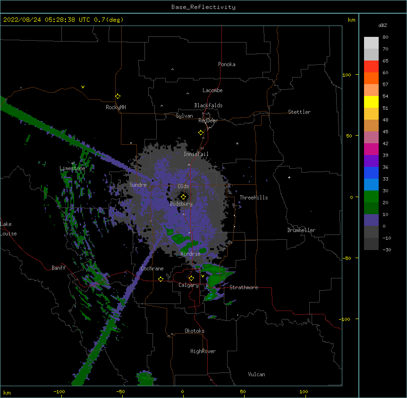The width and height of the screenshot is (407, 398).
Task: Pick the light blue 30-33 dBZ legend swatch
Action: [x=371, y=185]
